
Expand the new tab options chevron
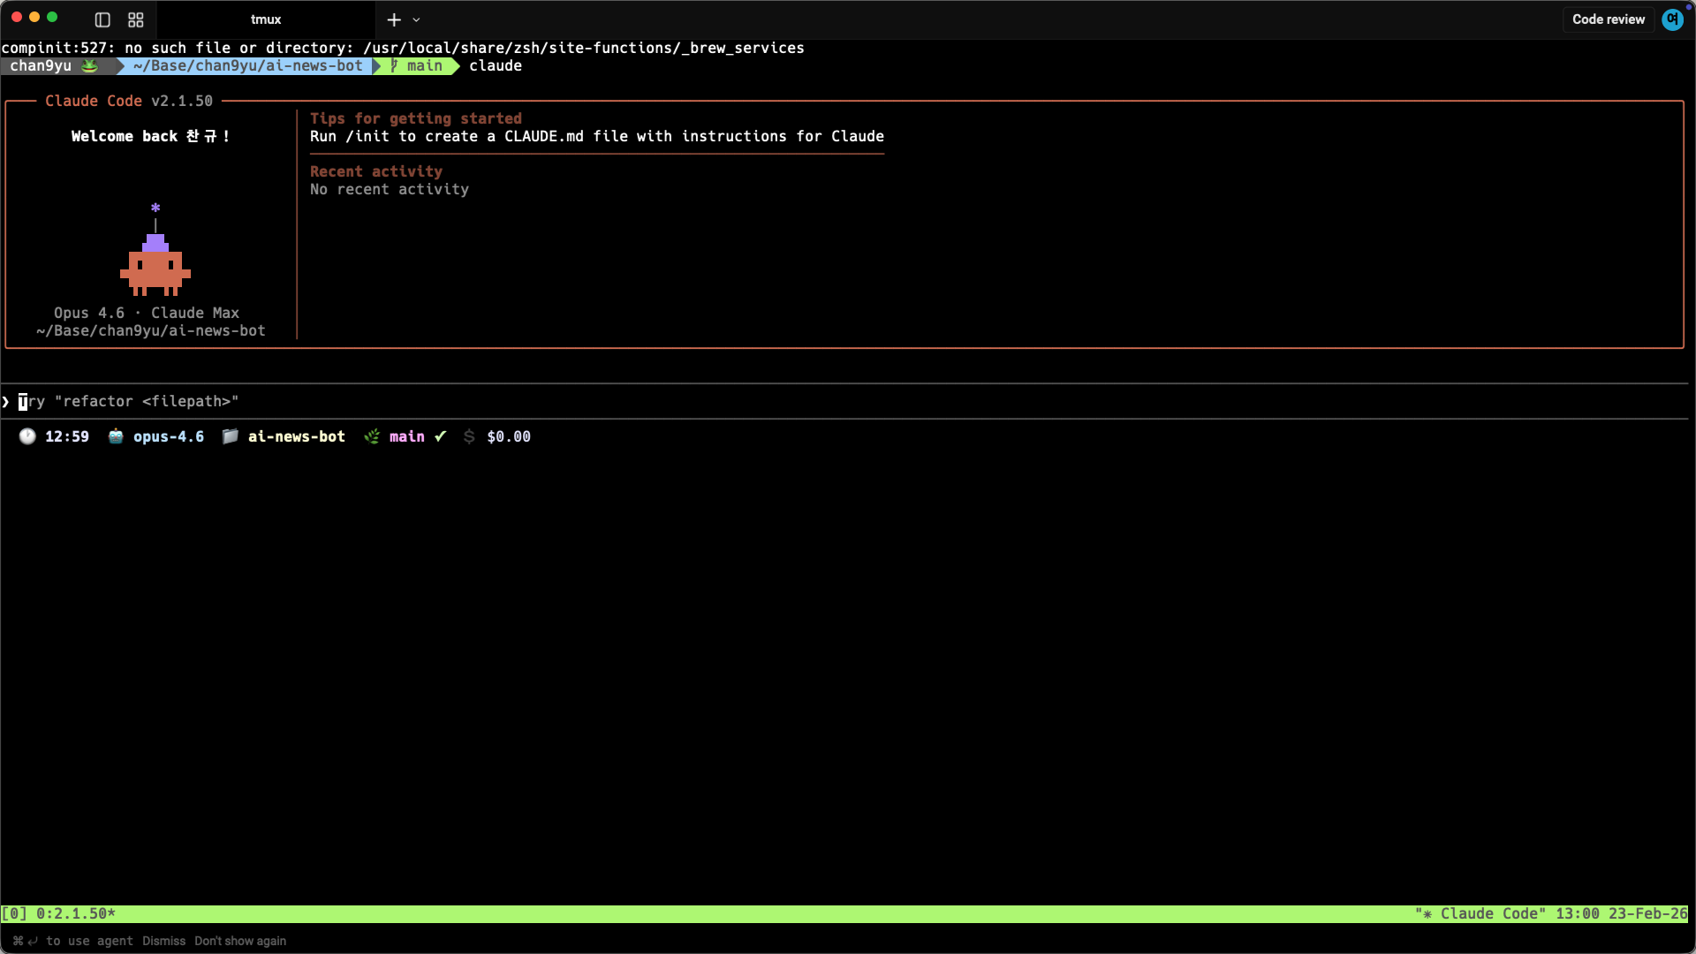point(416,19)
